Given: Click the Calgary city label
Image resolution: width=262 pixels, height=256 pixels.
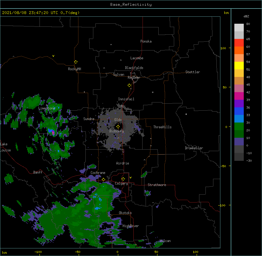Looking at the screenshot, I should point(121,183).
